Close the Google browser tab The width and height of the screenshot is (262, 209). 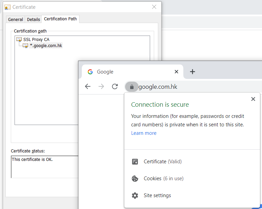pyautogui.click(x=176, y=71)
